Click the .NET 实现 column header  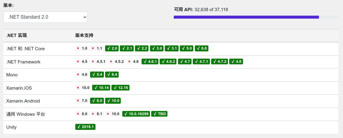point(17,35)
